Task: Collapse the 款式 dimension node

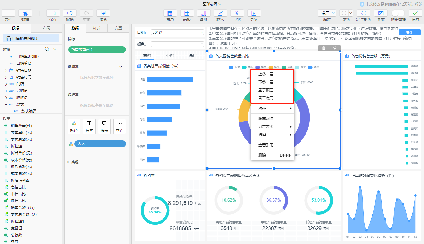Action: pos(6,104)
